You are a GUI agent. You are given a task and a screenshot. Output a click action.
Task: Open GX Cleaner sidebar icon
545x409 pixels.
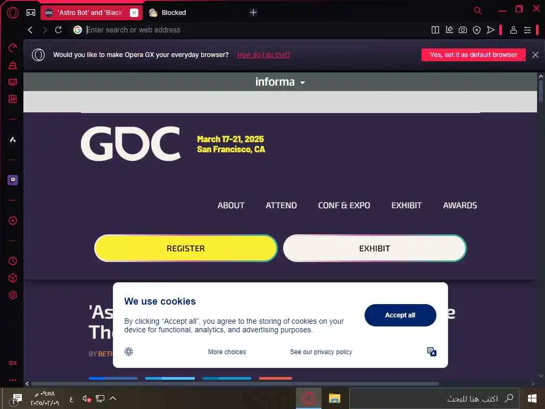click(x=13, y=64)
